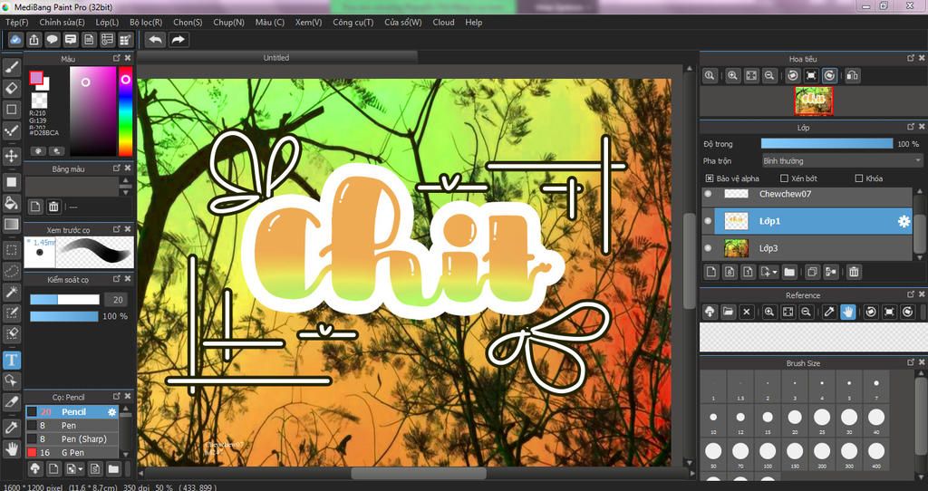Viewport: 928px width, 491px height.
Task: Select the Text tool
Action: 11,360
